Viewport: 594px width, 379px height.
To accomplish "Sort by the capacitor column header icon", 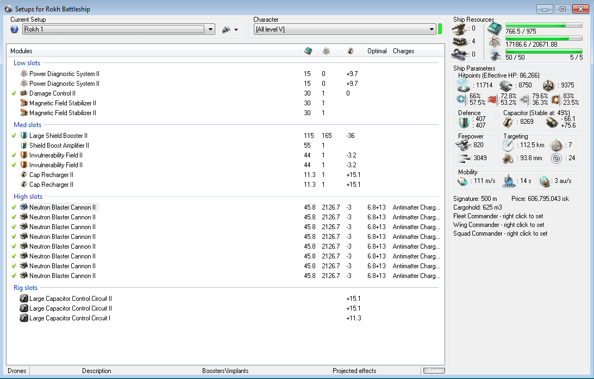I will (351, 50).
